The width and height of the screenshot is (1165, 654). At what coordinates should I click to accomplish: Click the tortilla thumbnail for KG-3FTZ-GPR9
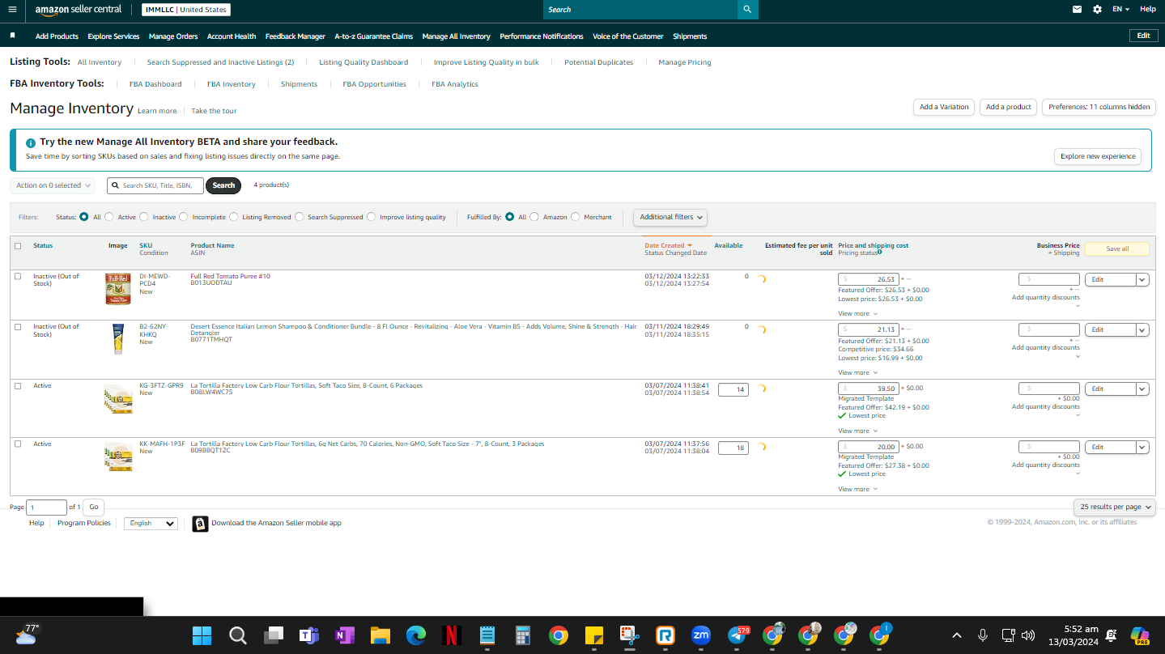click(118, 400)
